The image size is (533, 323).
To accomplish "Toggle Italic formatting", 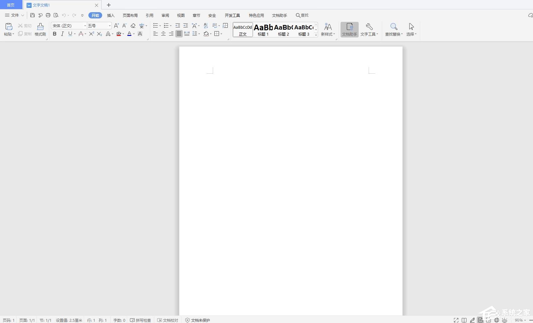I will [x=62, y=34].
